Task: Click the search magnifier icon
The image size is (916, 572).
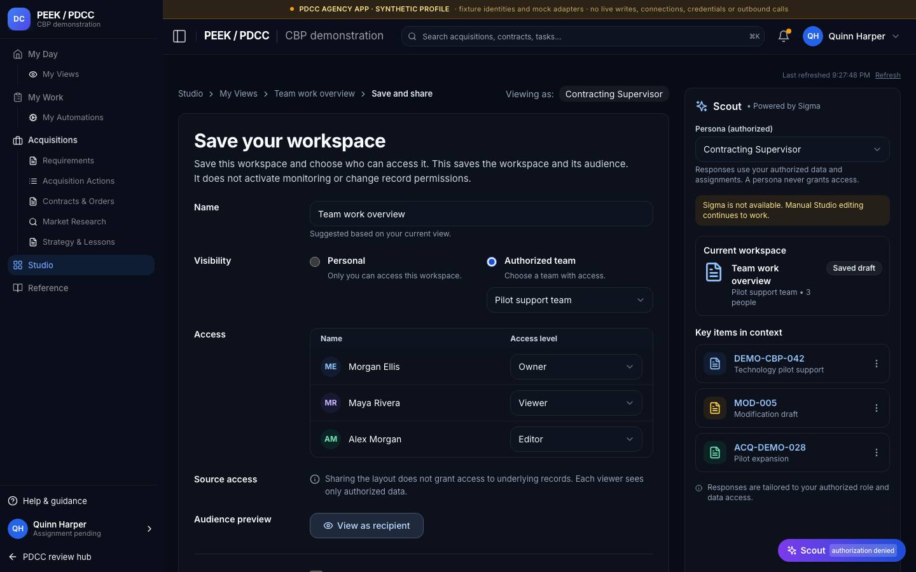Action: pos(412,36)
